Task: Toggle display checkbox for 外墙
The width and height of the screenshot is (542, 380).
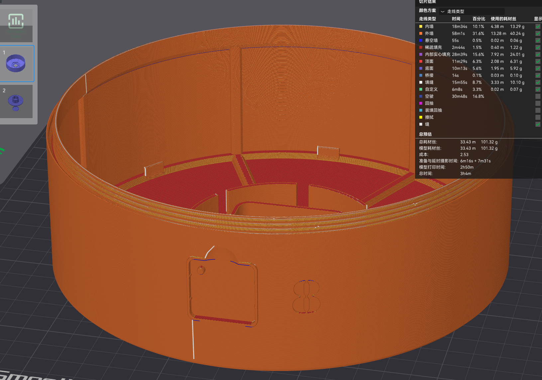Action: coord(538,33)
